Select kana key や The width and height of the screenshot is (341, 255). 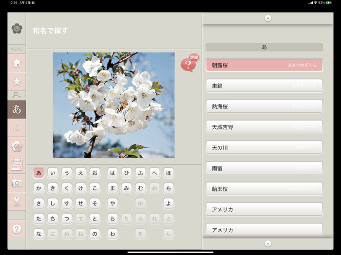(x=113, y=203)
